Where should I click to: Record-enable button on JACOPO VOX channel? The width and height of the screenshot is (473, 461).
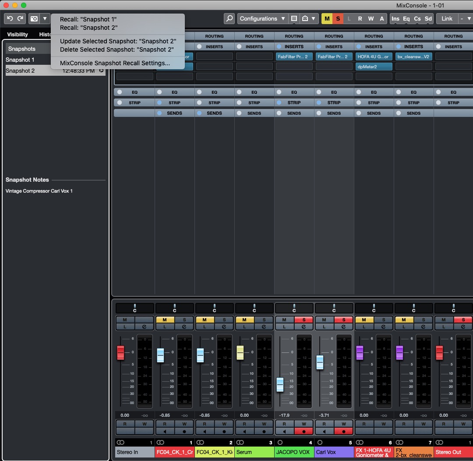coord(303,431)
